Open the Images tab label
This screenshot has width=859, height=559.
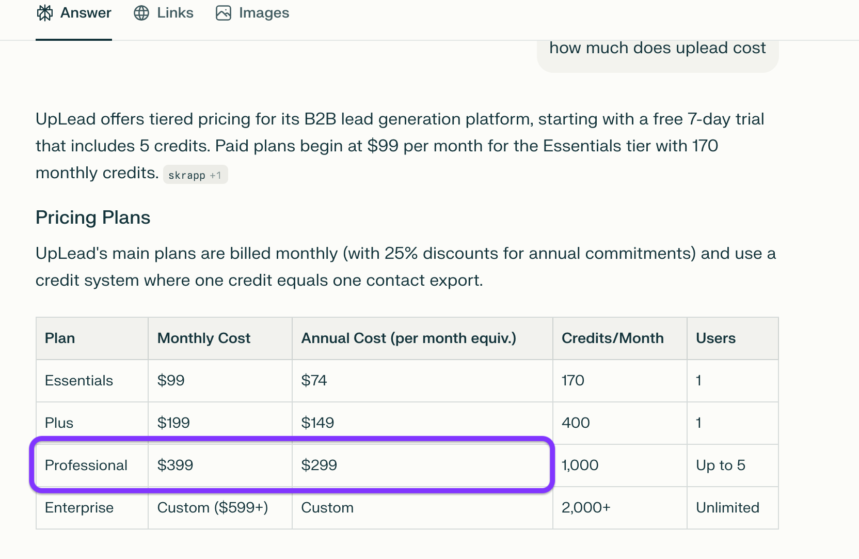[x=264, y=13]
